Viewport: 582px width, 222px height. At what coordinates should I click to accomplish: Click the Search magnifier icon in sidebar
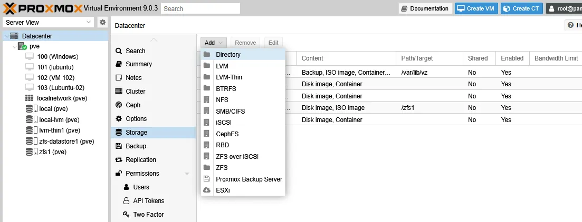[x=118, y=51]
